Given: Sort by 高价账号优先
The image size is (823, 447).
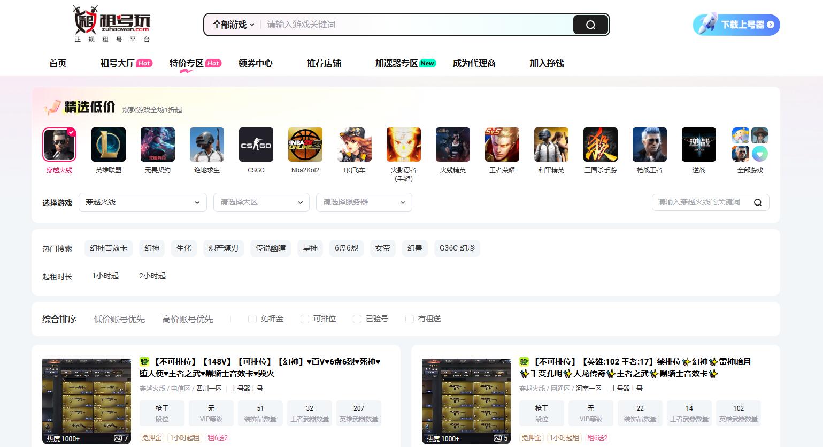Looking at the screenshot, I should tap(188, 319).
